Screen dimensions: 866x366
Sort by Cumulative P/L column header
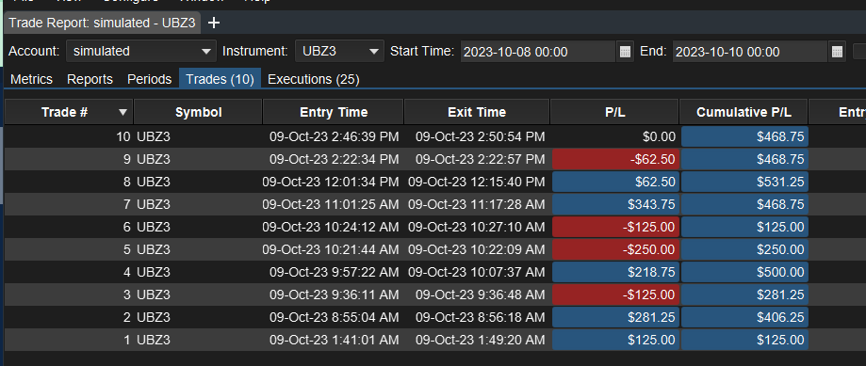click(743, 113)
